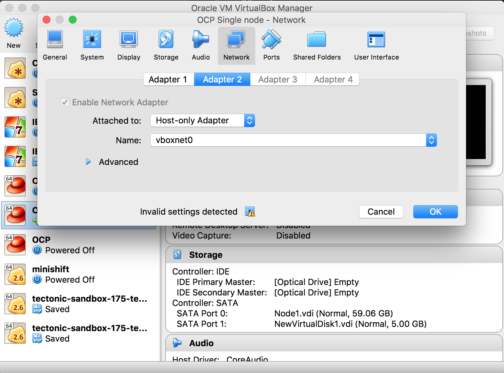Select the second tectonic-sandbox VM icon
Screen dimensions: 504x373
point(15,333)
